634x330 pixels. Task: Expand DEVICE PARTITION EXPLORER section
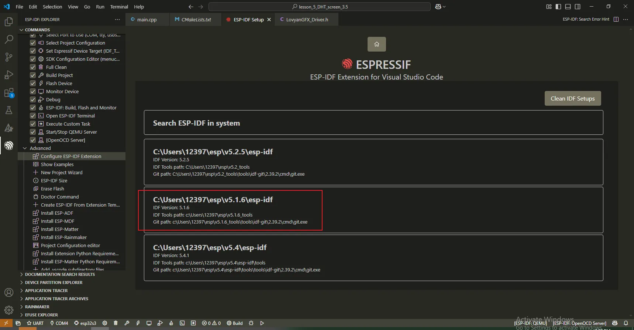(72, 282)
